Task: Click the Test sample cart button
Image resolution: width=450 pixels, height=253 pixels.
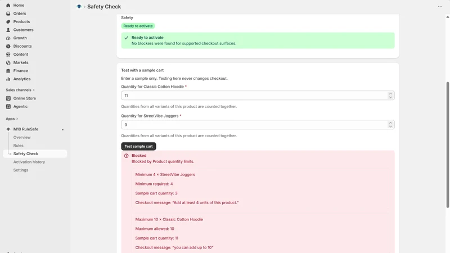Action: (138, 146)
